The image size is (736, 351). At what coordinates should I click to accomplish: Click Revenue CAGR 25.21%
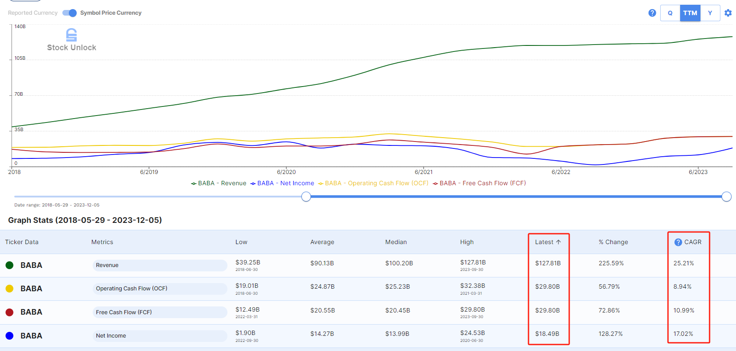[x=684, y=263]
